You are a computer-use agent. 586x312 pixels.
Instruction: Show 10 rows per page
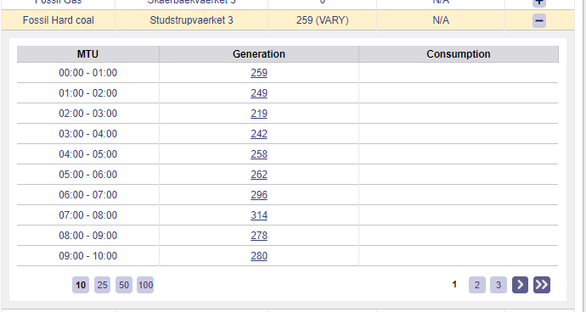tap(81, 285)
